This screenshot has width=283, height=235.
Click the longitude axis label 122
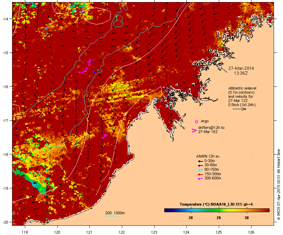pyautogui.click(x=122, y=232)
